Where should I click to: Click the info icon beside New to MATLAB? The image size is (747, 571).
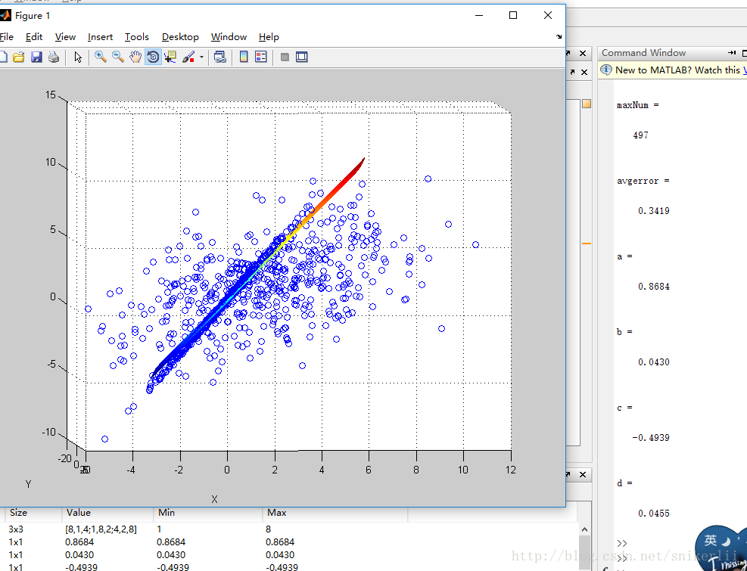point(606,70)
